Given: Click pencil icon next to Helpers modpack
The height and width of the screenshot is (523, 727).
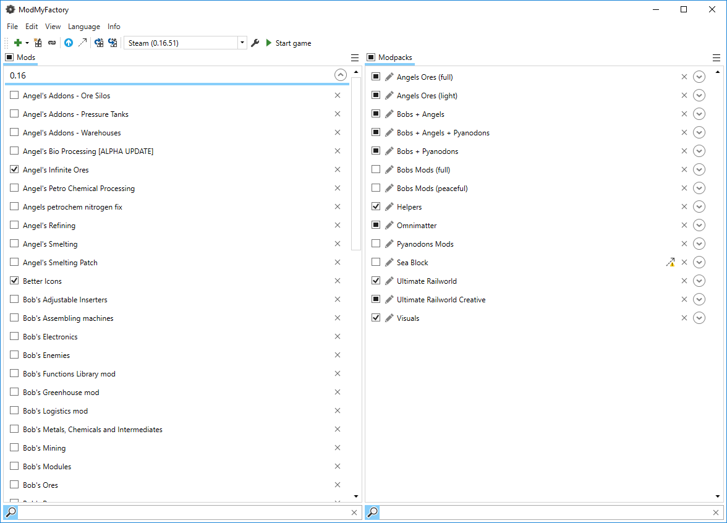Looking at the screenshot, I should 389,206.
